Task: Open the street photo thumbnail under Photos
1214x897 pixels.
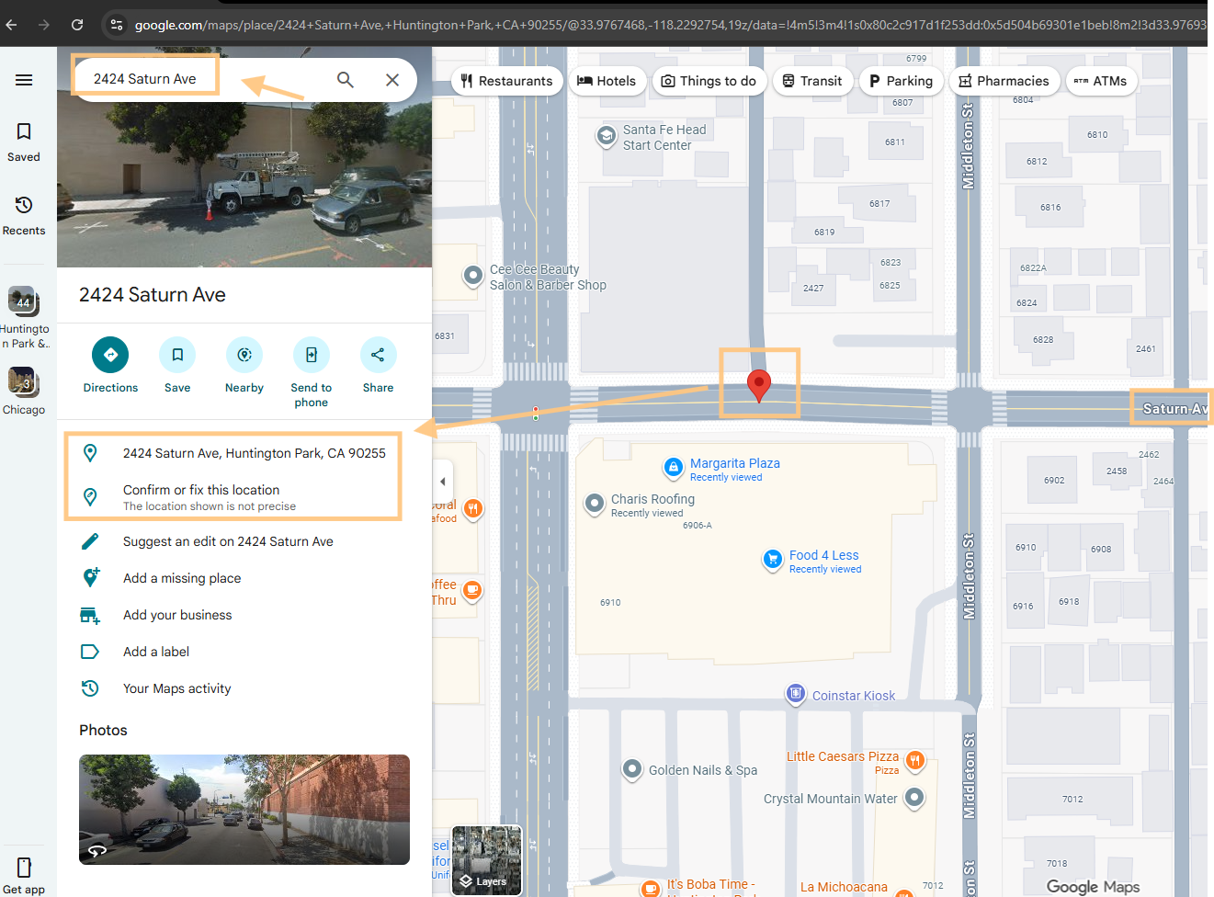Action: coord(244,809)
